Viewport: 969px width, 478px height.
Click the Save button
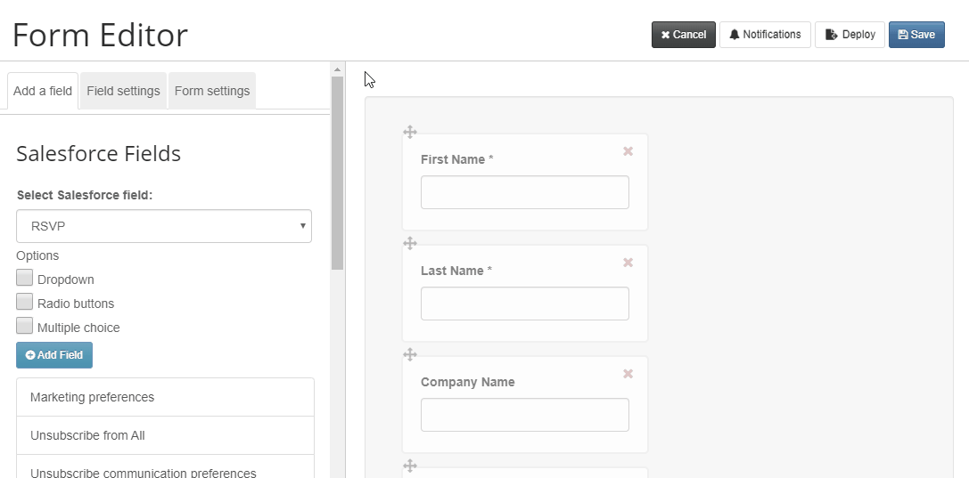click(916, 35)
